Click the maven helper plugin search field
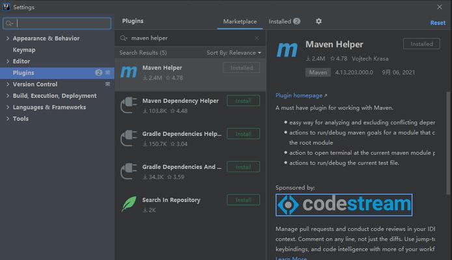 pyautogui.click(x=191, y=38)
